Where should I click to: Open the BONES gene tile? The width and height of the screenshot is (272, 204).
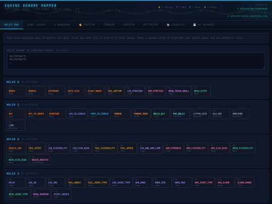click(16, 91)
